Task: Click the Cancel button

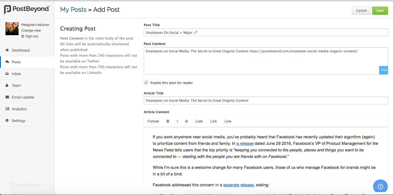Action: (361, 11)
